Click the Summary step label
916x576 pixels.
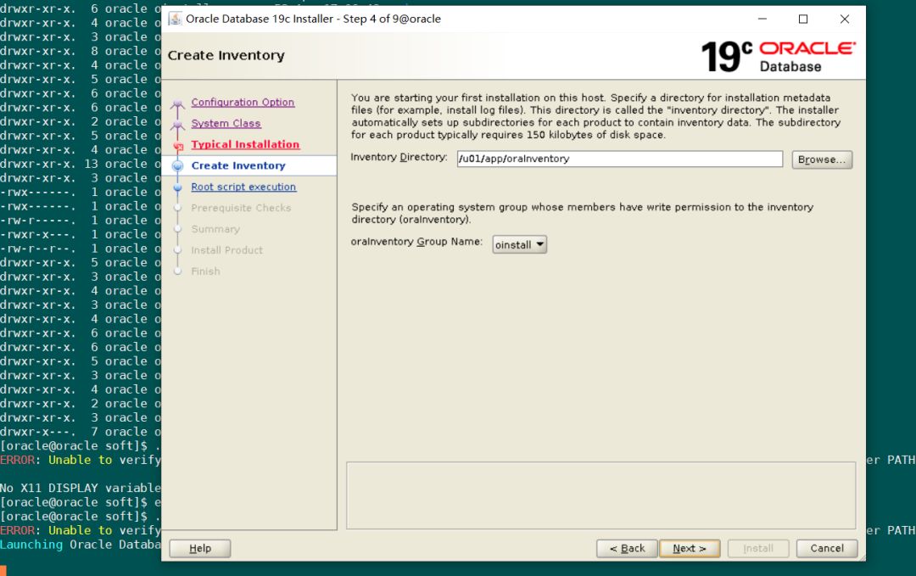215,229
